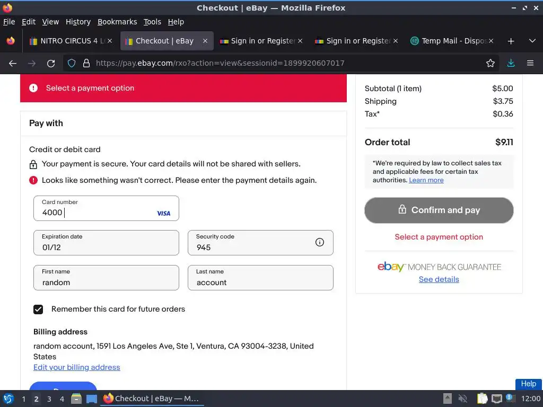Click the Visa card brand icon
The width and height of the screenshot is (543, 407).
[x=163, y=214]
